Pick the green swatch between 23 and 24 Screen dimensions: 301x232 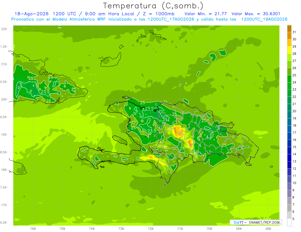(x=289, y=86)
